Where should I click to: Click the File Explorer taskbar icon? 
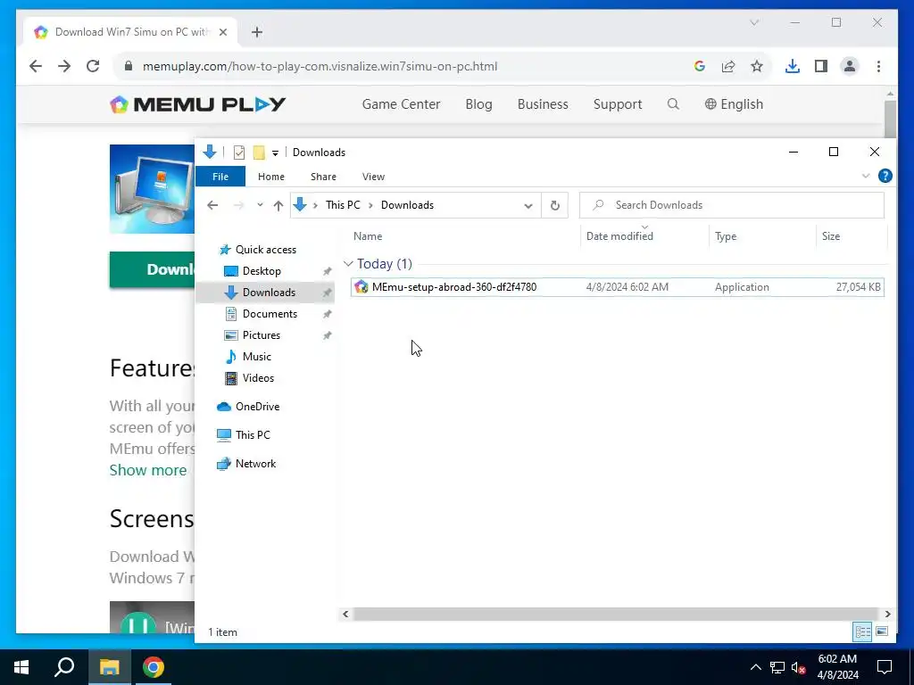tap(109, 667)
